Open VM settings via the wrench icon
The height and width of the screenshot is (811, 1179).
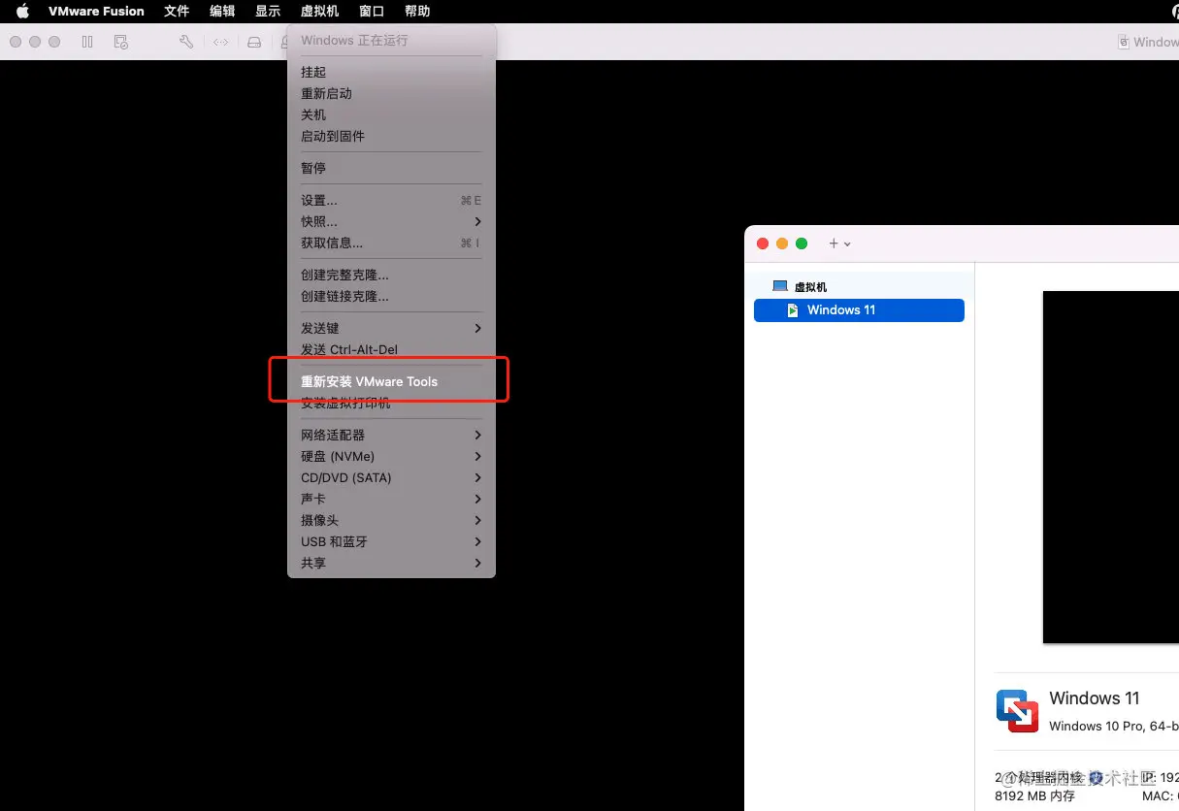pos(186,42)
